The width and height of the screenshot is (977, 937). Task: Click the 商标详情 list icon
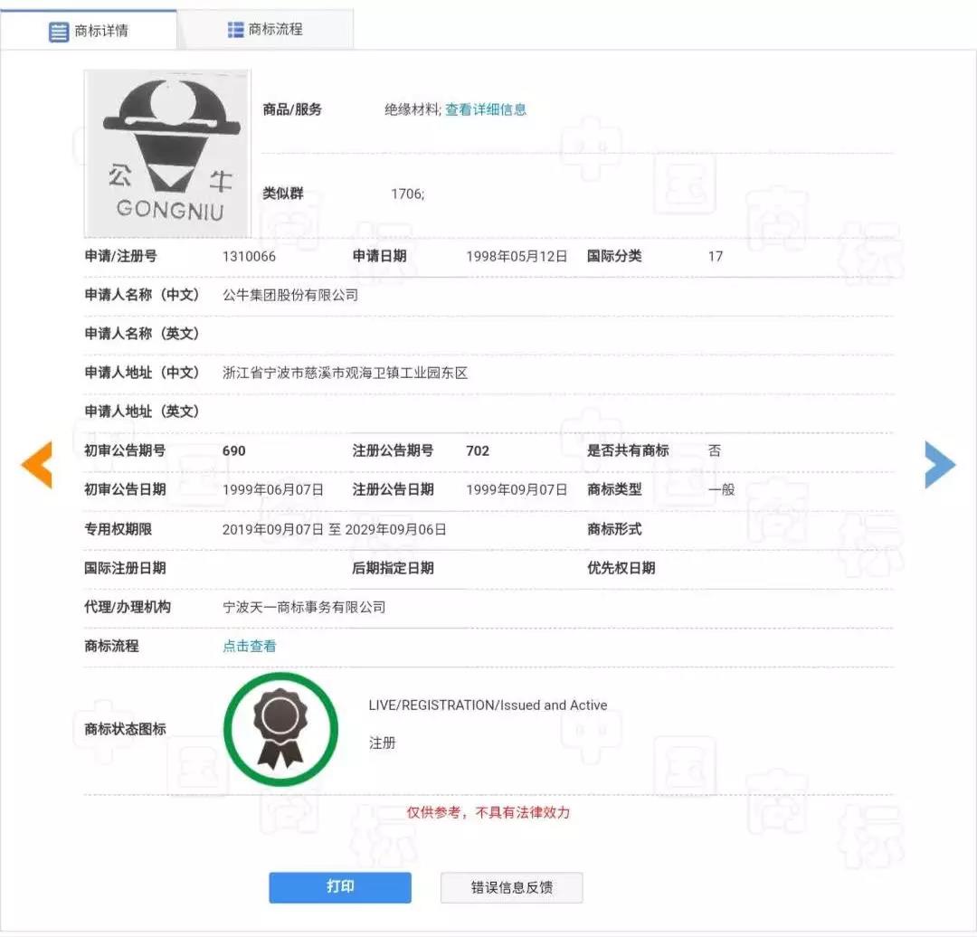pos(59,31)
